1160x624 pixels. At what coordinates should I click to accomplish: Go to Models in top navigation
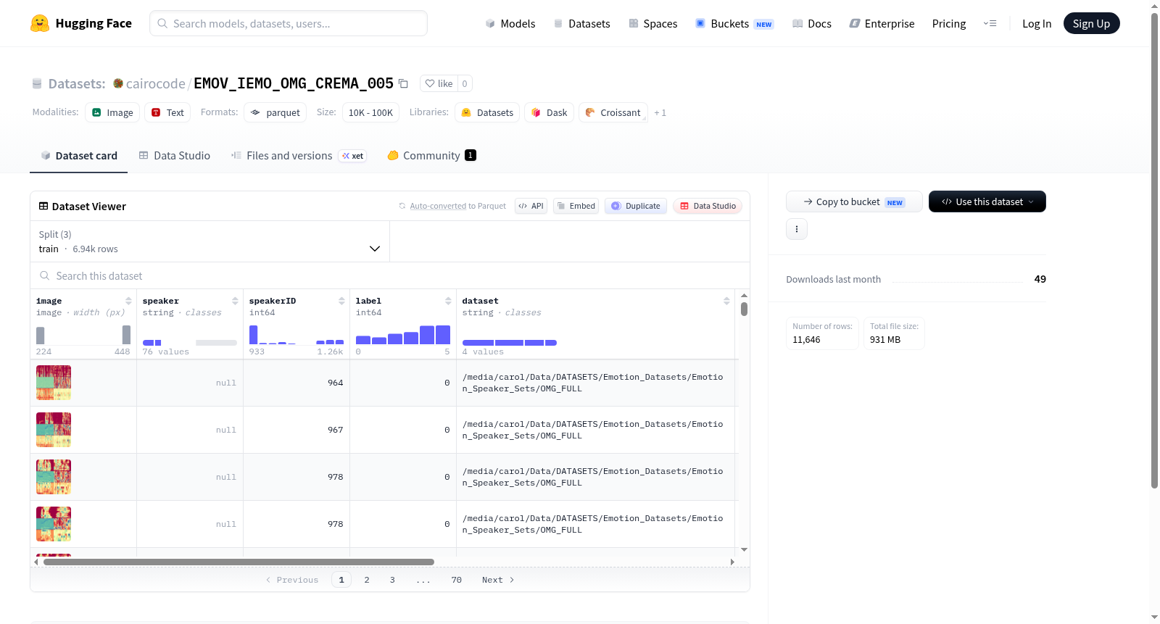point(510,23)
